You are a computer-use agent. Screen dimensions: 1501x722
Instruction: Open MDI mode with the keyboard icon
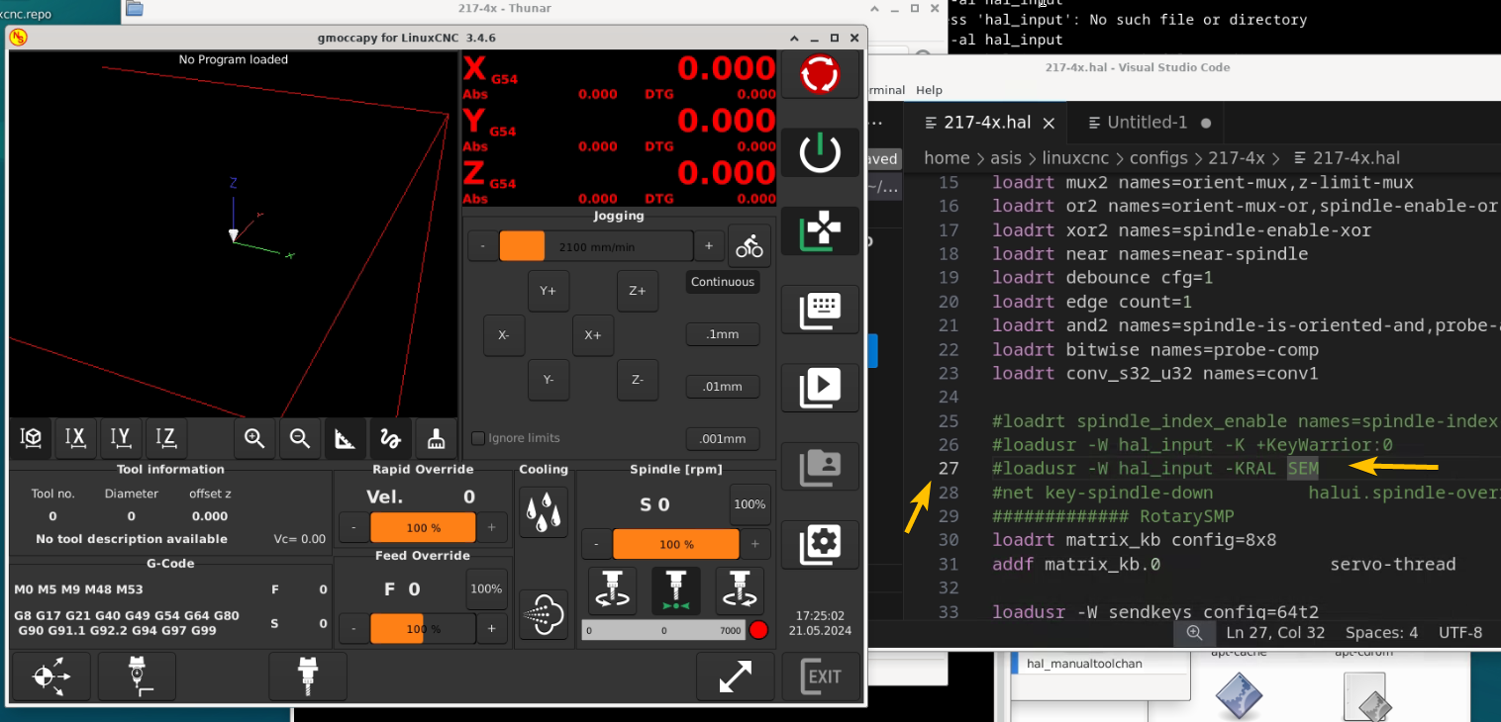(820, 310)
